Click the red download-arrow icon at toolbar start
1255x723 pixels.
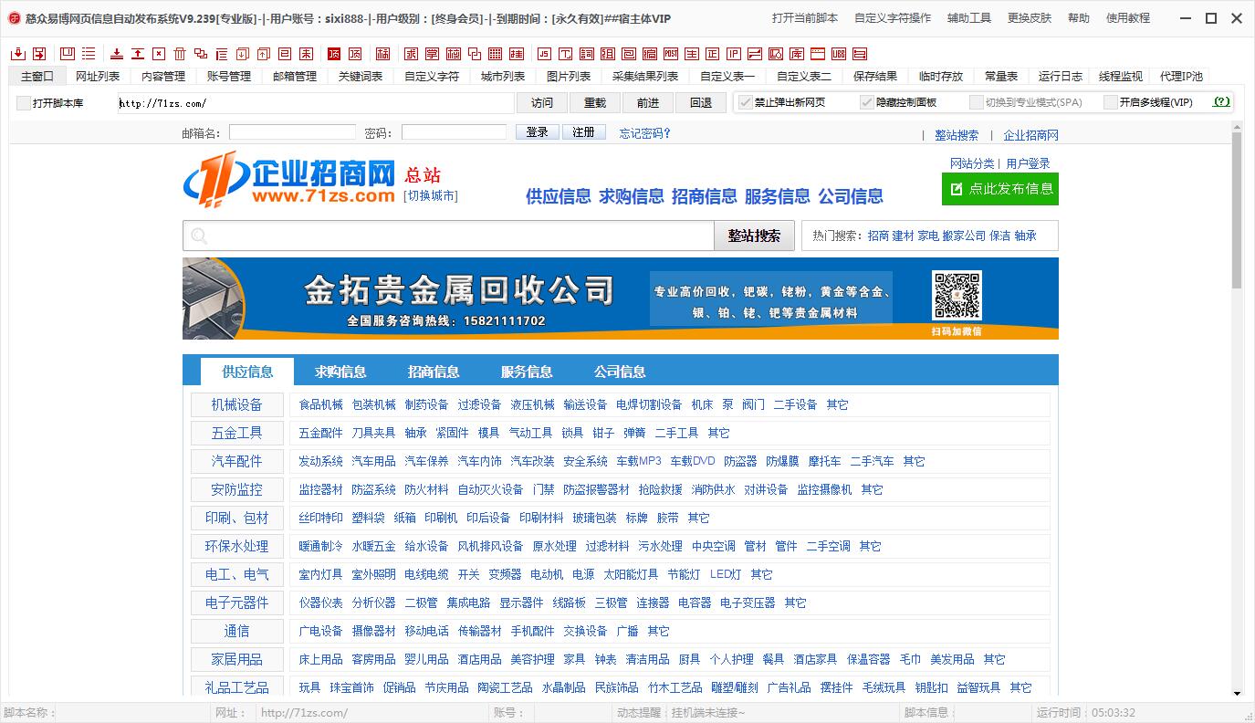pyautogui.click(x=17, y=54)
